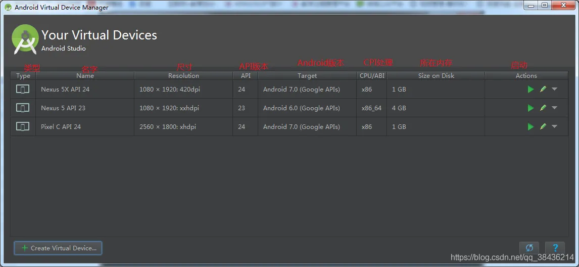Screen dimensions: 579x267
Task: Open more actions for Pixel C API 24
Action: pos(554,126)
